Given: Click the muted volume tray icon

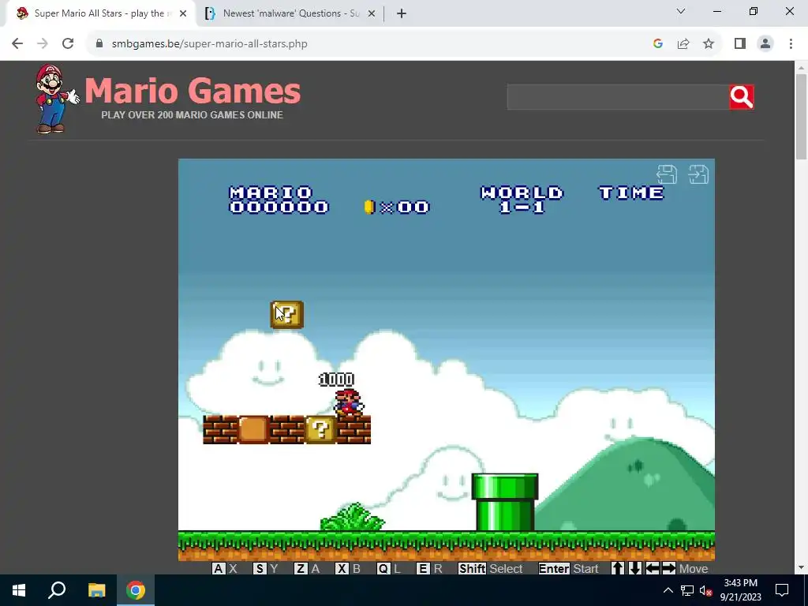Looking at the screenshot, I should (x=706, y=590).
